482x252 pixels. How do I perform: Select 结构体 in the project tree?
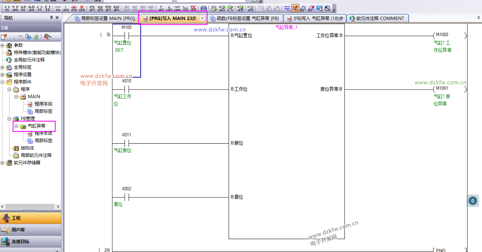(27, 148)
